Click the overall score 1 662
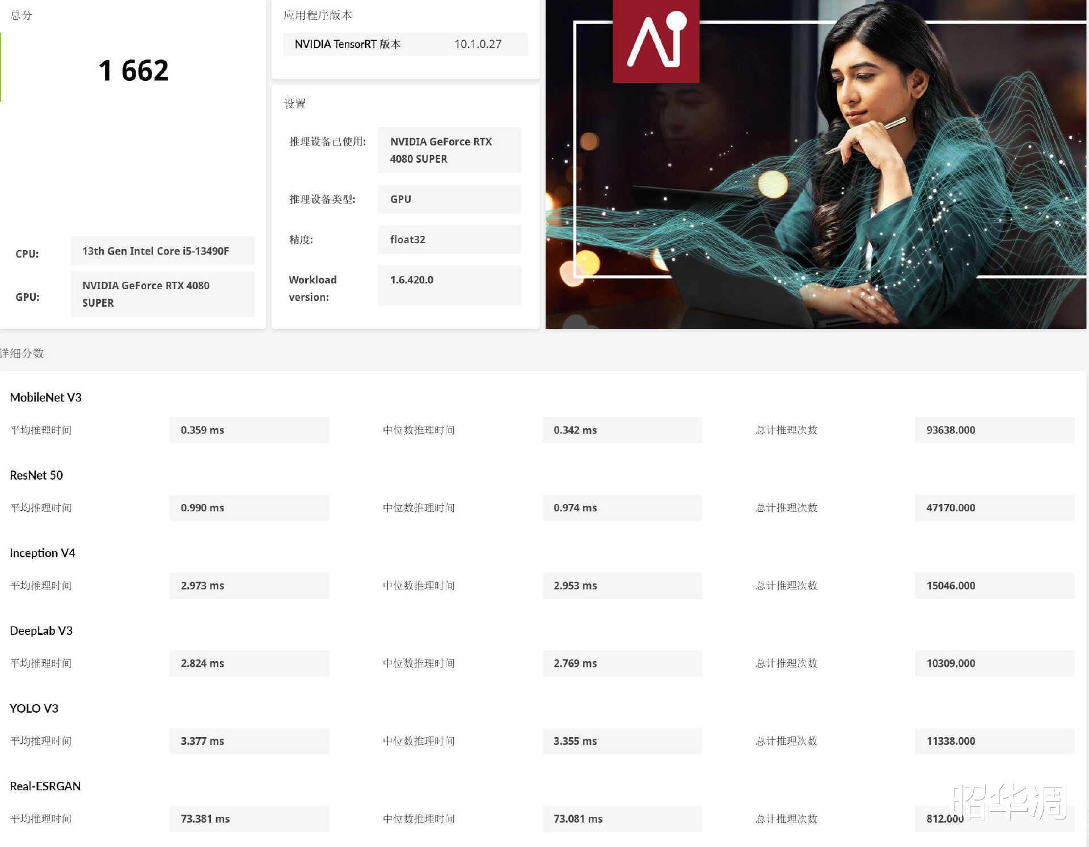This screenshot has width=1089, height=847. pos(133,69)
